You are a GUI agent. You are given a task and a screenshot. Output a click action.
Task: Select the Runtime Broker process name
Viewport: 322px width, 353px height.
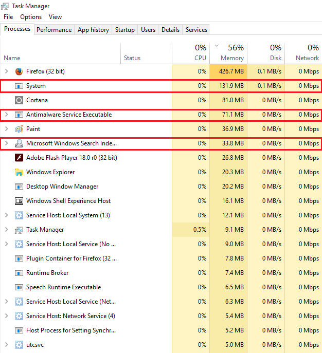coord(47,273)
